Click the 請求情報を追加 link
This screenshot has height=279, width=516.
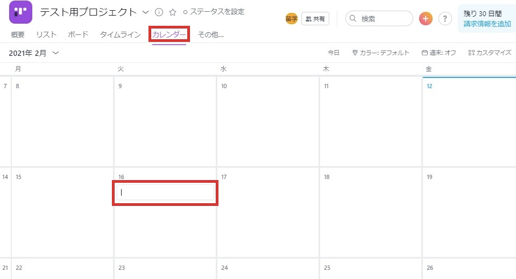coord(487,24)
